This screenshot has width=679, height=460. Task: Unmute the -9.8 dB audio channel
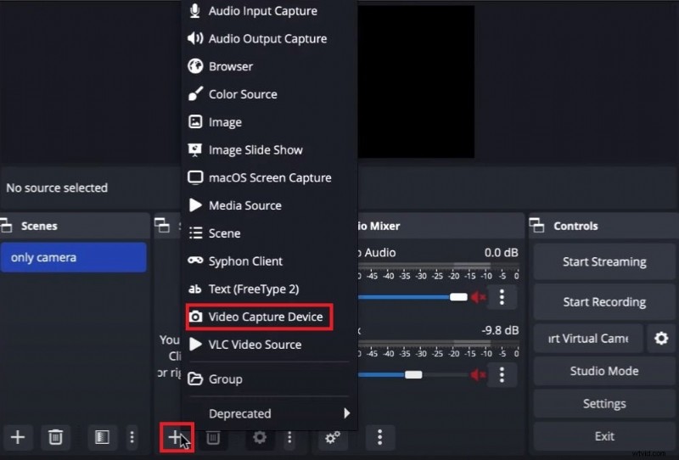[x=478, y=374]
